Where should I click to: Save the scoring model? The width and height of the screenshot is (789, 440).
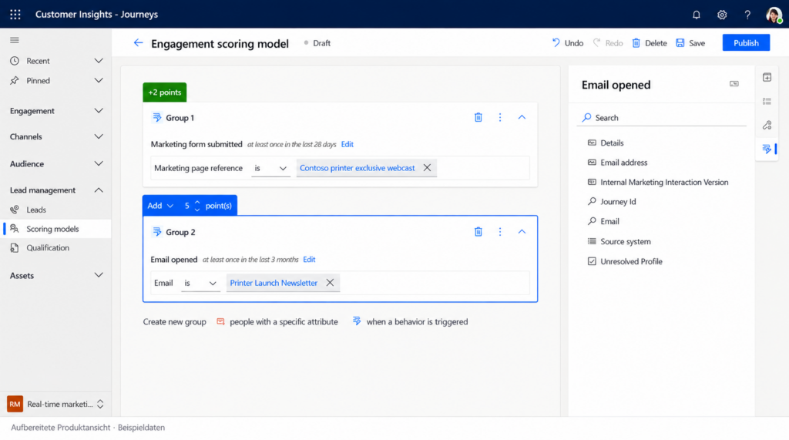[x=690, y=43]
